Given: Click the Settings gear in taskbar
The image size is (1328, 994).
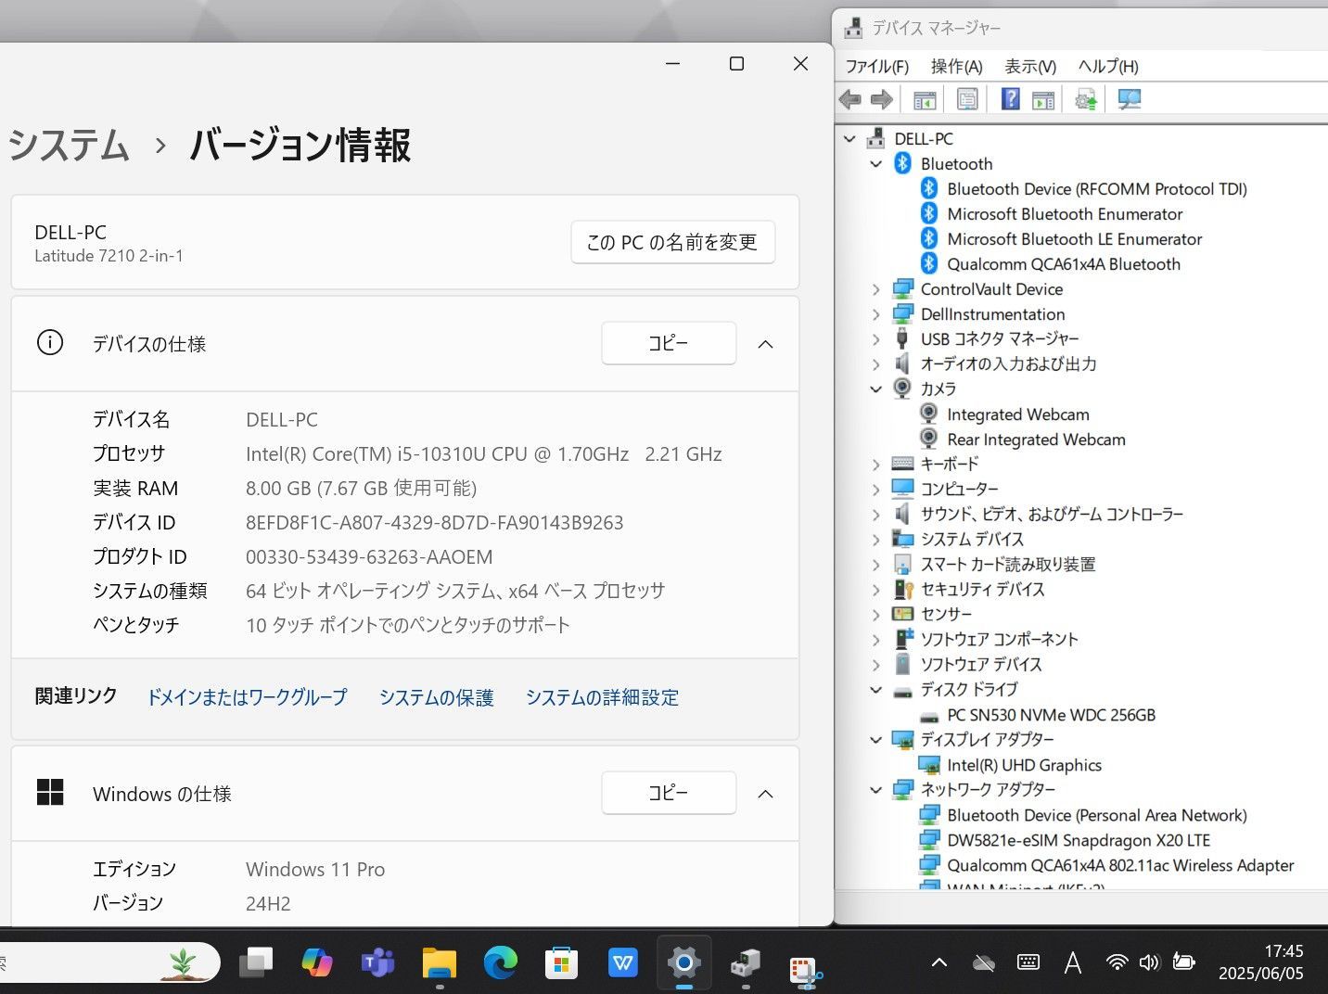Looking at the screenshot, I should [x=683, y=963].
